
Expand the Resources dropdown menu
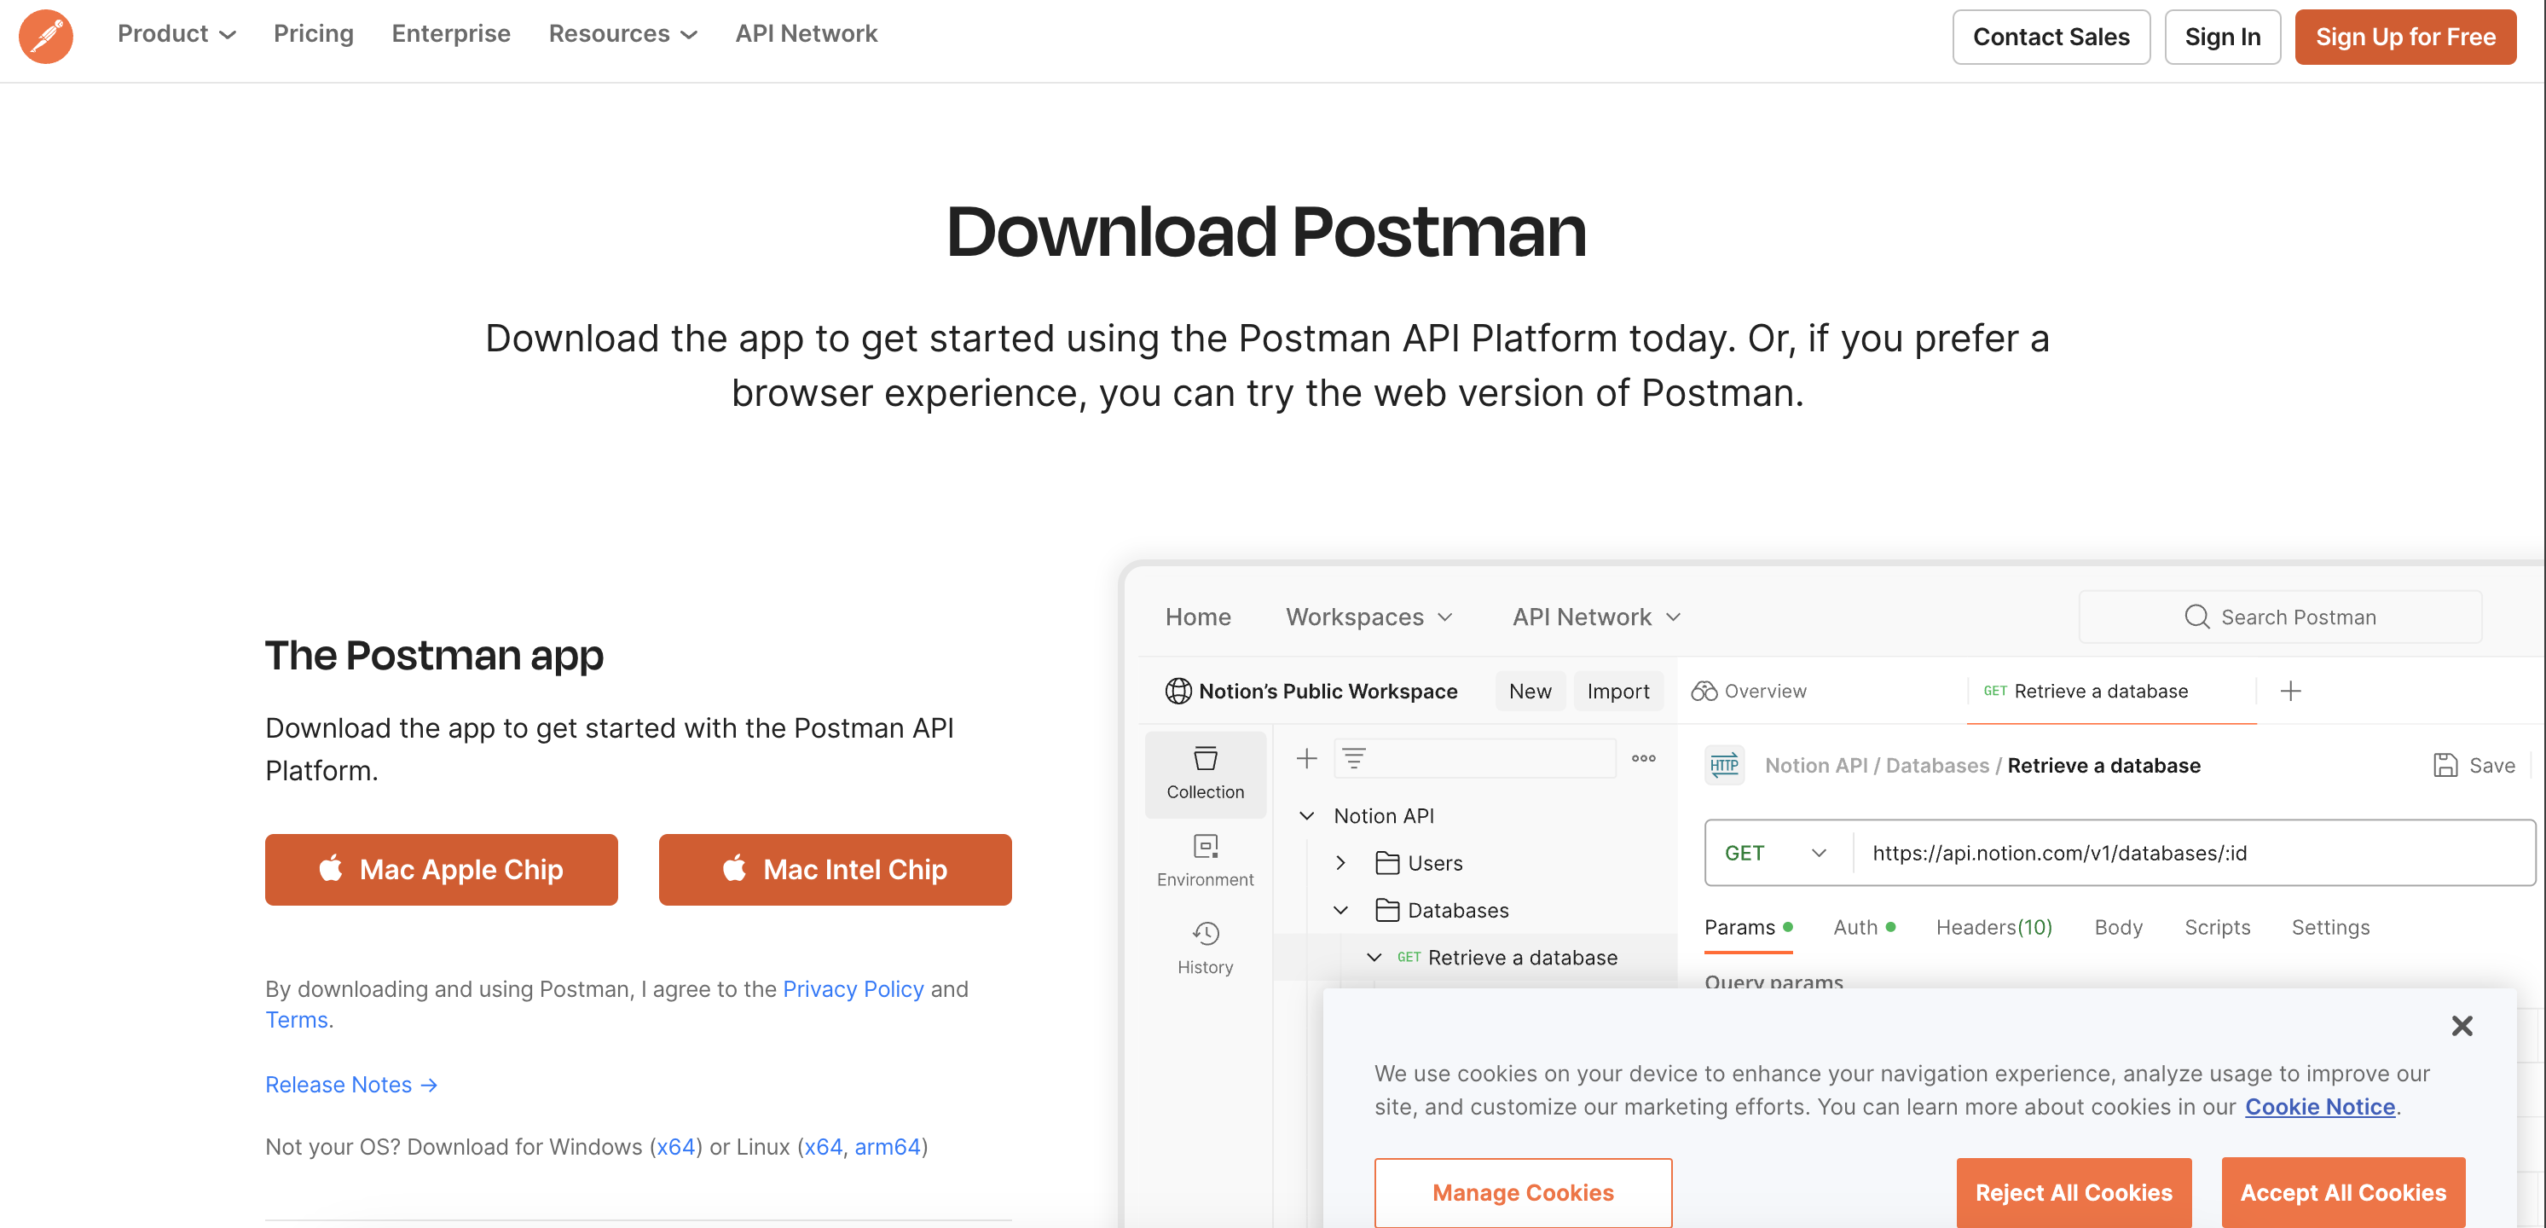click(622, 33)
